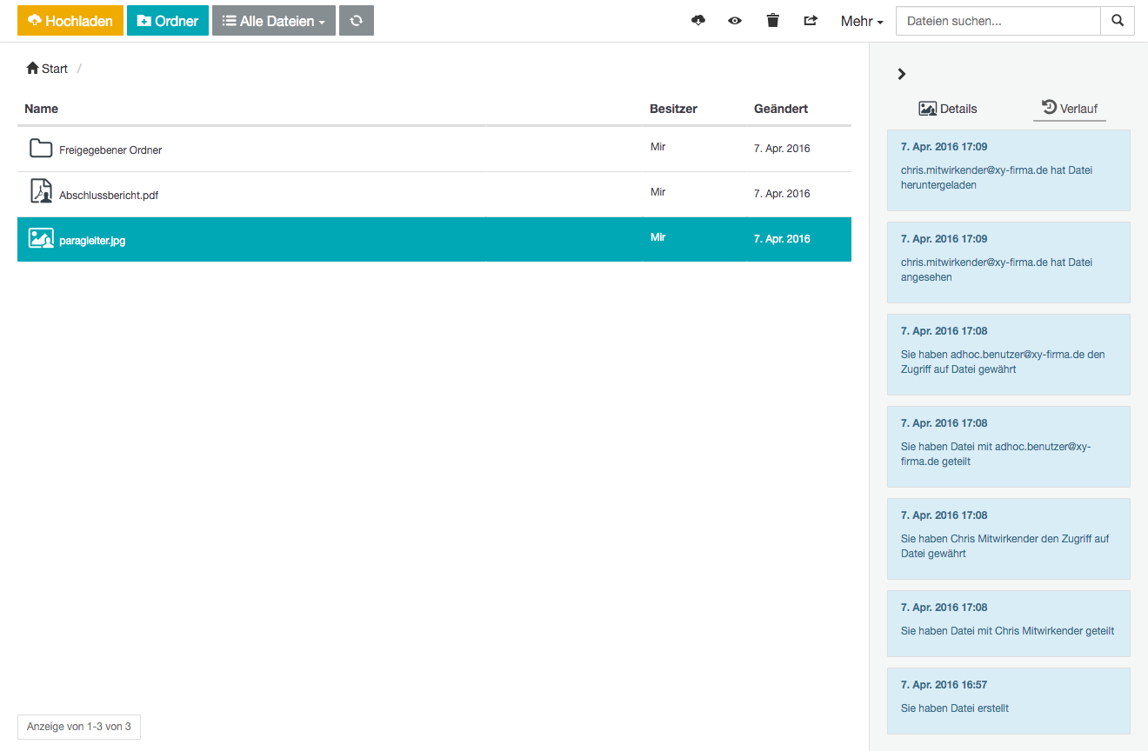Click the paragleiter.jpg file name
Screen dimensions: 1148x751
pos(92,241)
